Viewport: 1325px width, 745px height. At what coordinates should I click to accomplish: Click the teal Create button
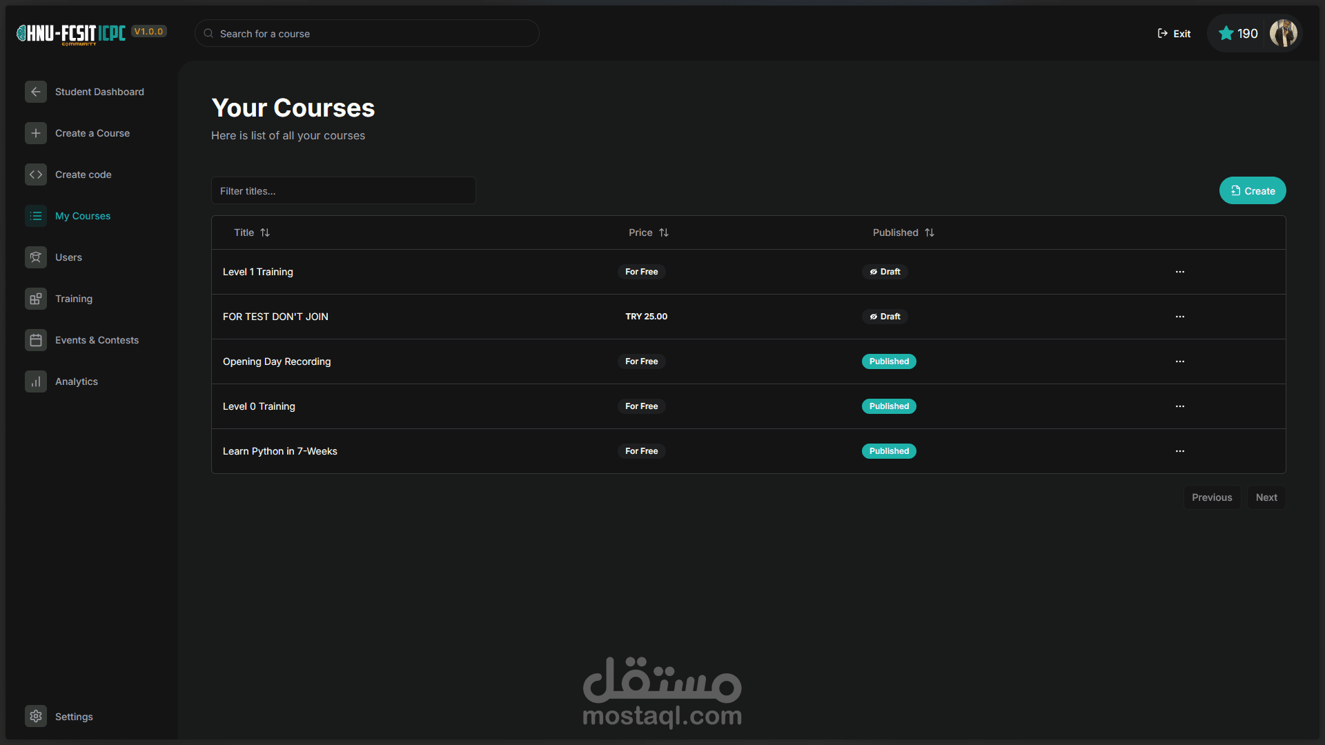click(x=1253, y=190)
